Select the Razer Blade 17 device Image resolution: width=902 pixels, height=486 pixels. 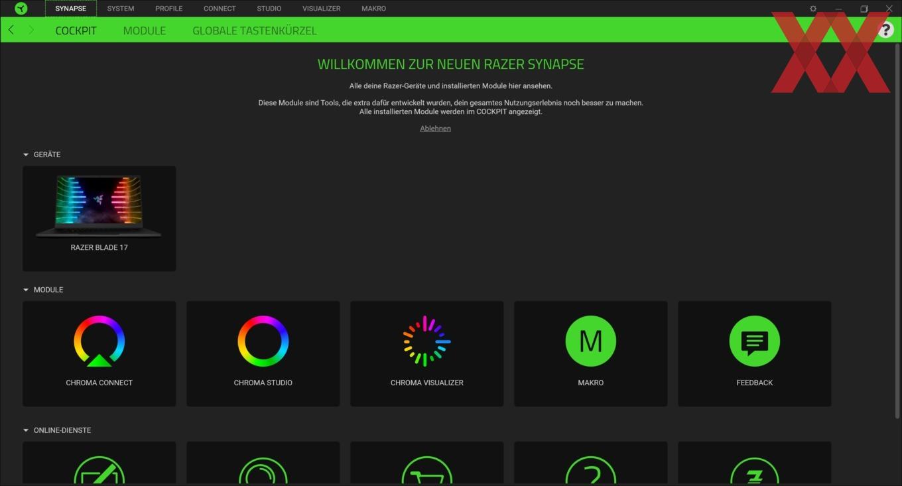pyautogui.click(x=99, y=218)
